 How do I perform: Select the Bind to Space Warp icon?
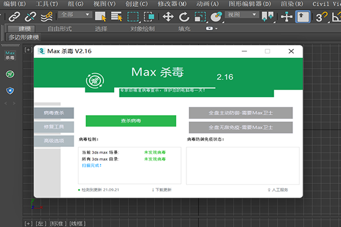tap(47, 16)
